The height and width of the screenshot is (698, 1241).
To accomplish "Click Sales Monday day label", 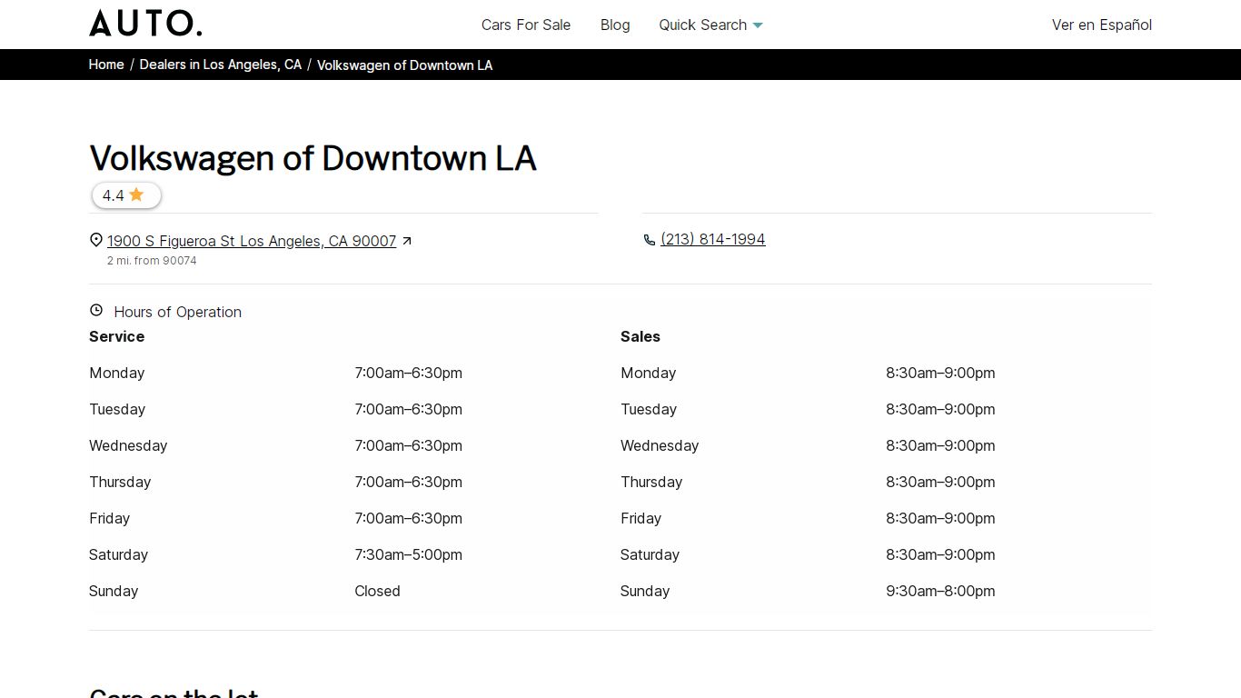I will [649, 373].
